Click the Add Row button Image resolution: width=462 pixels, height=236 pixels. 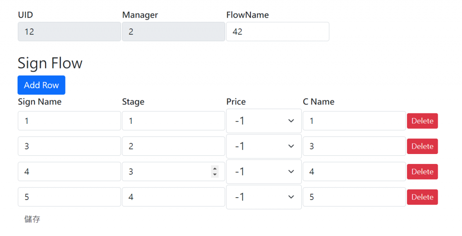[x=42, y=85]
